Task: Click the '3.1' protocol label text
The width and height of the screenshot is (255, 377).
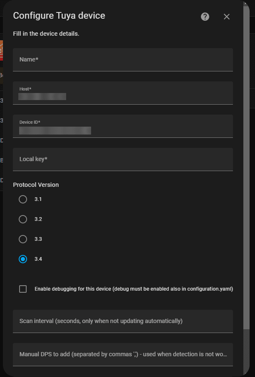Action: [x=38, y=199]
